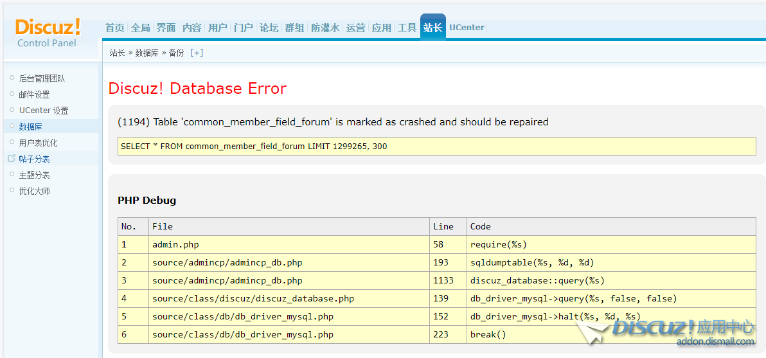Click the [+] add shortcut link
766x358 pixels.
pyautogui.click(x=197, y=53)
